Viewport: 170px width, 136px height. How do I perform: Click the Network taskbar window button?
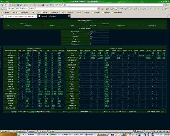[x=103, y=135]
